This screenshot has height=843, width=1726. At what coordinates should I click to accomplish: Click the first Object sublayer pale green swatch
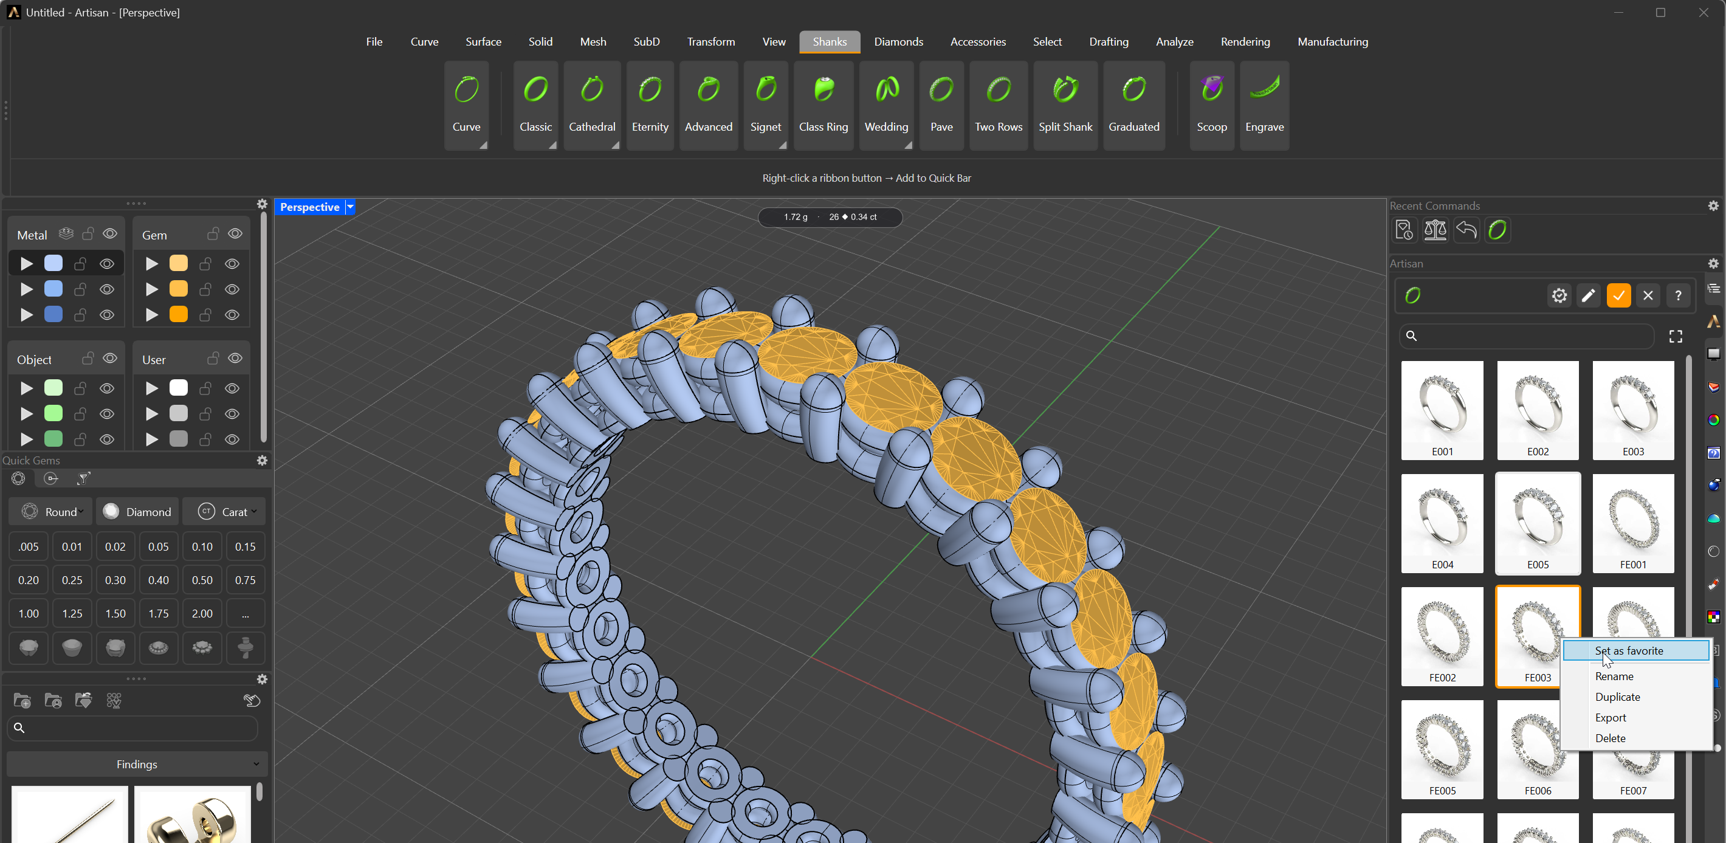53,388
